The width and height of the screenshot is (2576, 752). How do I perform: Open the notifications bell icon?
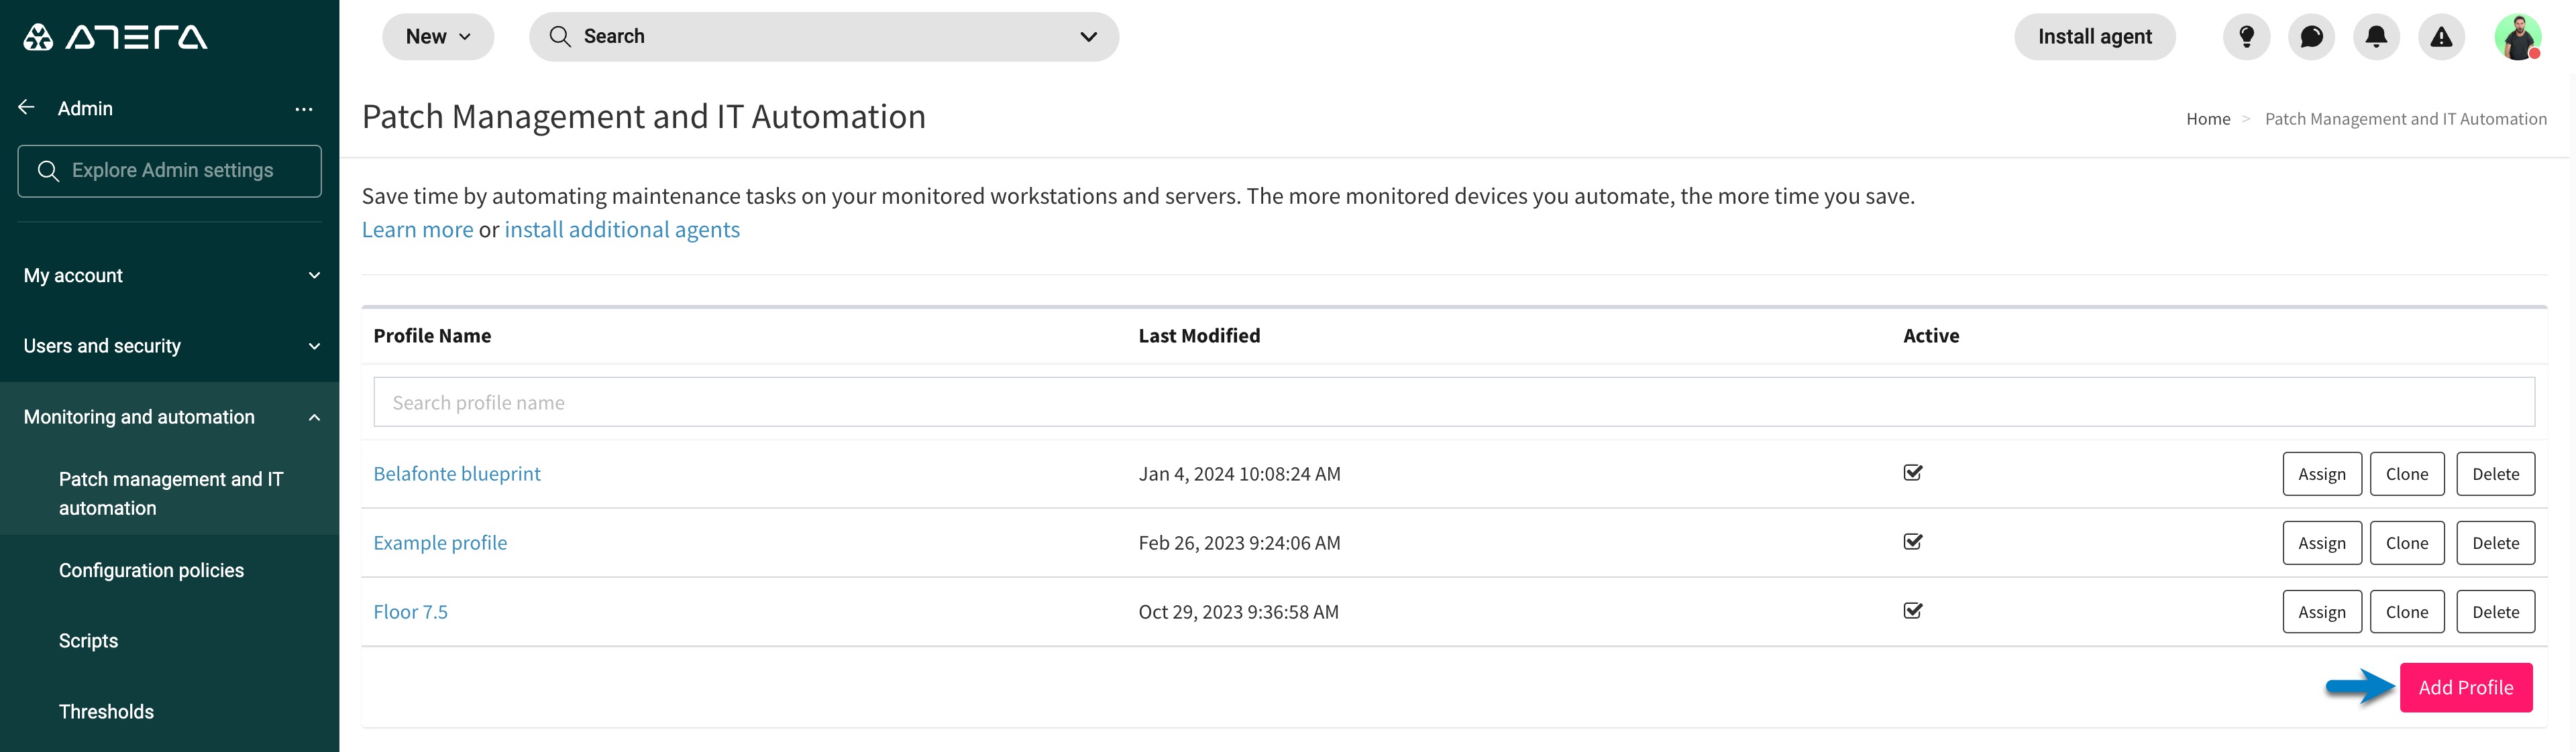point(2376,37)
